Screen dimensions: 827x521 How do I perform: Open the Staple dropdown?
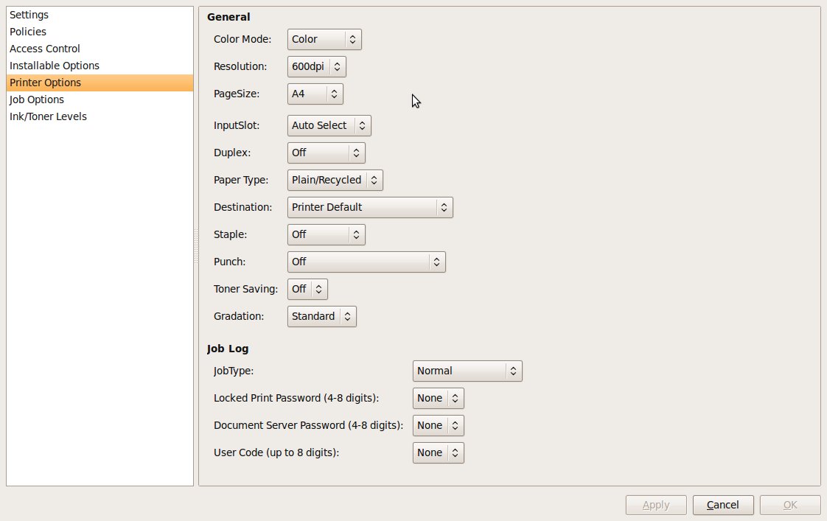click(326, 234)
